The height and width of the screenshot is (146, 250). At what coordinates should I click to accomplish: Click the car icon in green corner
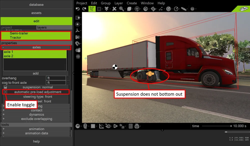pyautogui.click(x=243, y=9)
